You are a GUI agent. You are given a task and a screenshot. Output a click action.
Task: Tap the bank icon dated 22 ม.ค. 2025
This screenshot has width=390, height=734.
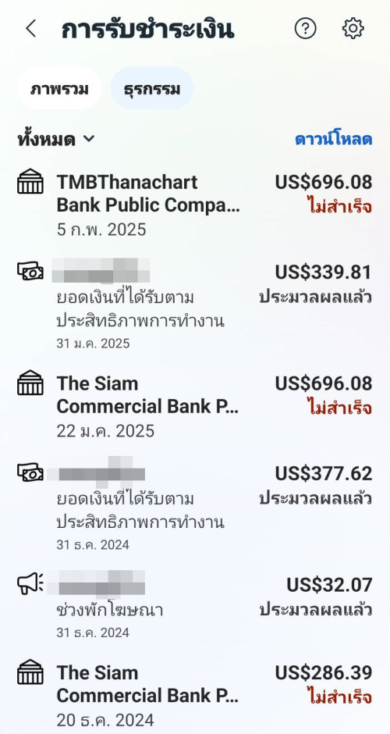point(30,383)
